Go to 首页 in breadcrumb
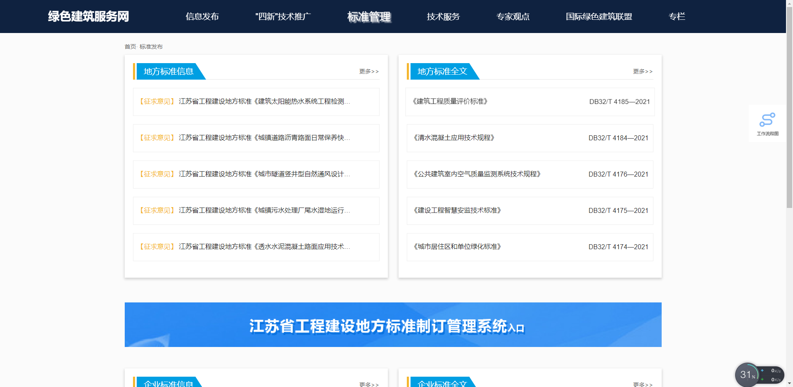Image resolution: width=793 pixels, height=387 pixels. point(130,47)
